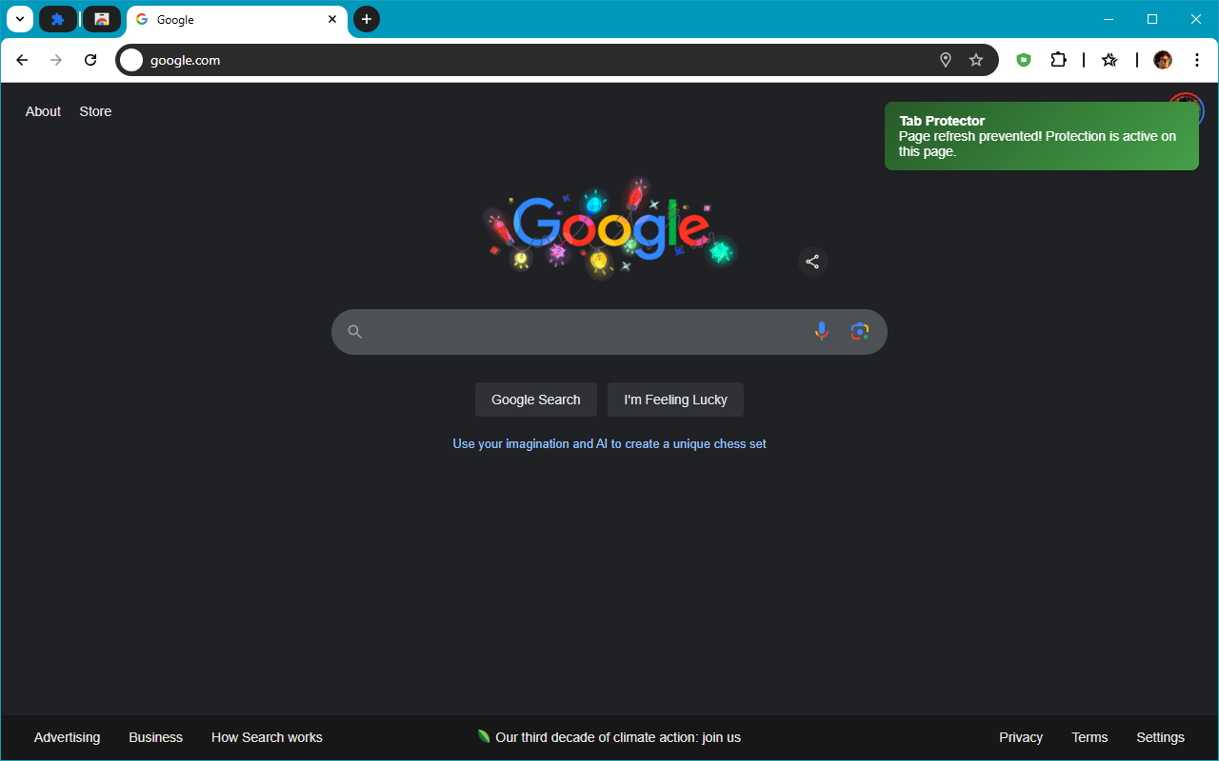Viewport: 1219px width, 761px height.
Task: Click the I'm Feeling Lucky button
Action: (x=675, y=400)
